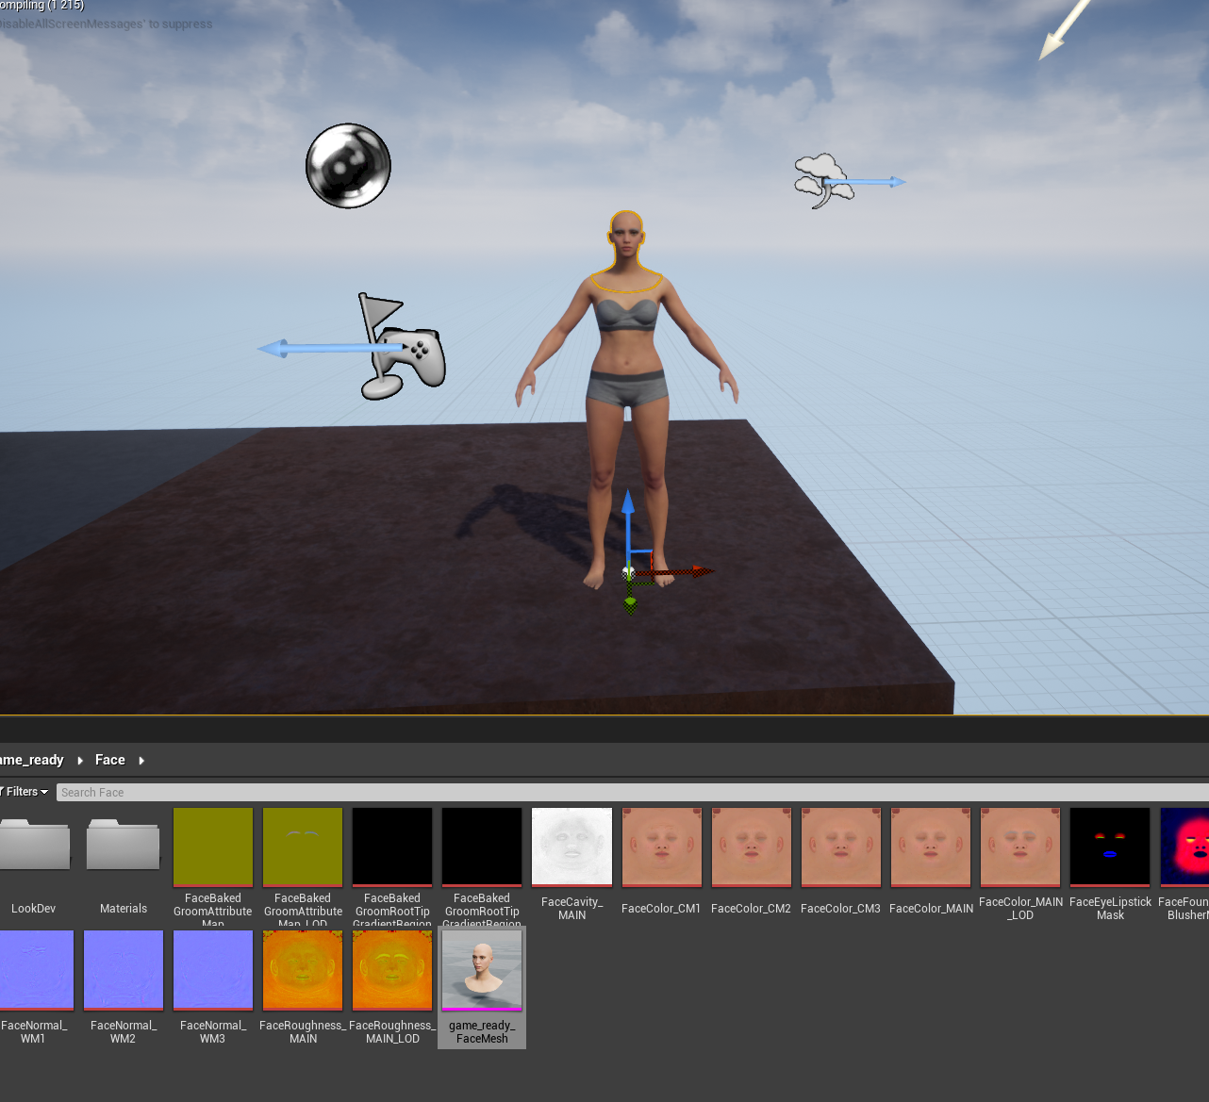The width and height of the screenshot is (1209, 1102).
Task: Click the Search Face input field
Action: pyautogui.click(x=632, y=793)
